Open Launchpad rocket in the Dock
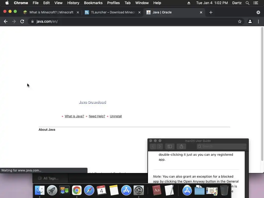 point(52,190)
